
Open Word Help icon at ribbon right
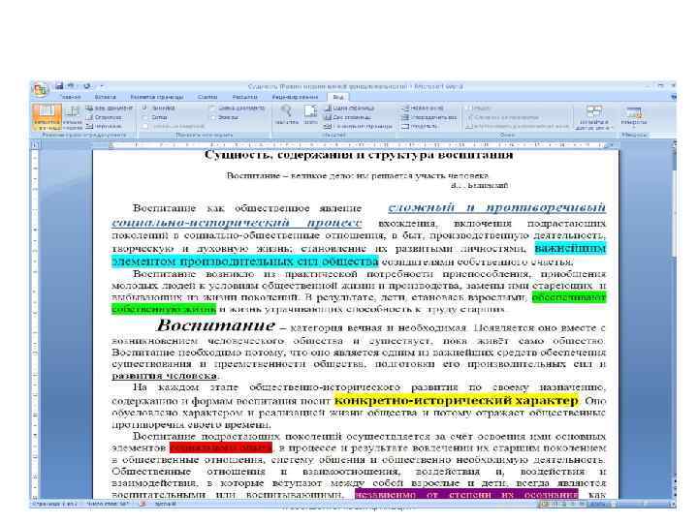pyautogui.click(x=673, y=97)
